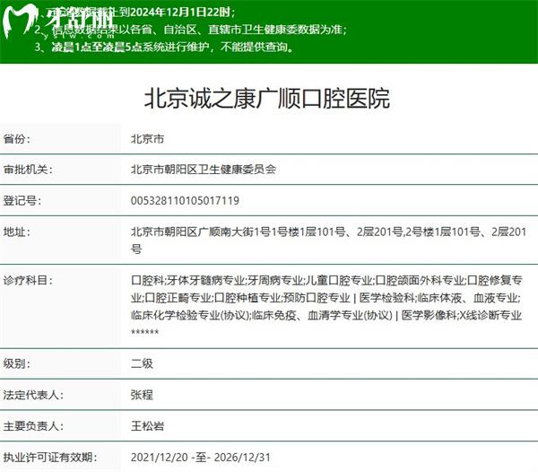
Task: Select the name 王松岩
Action: [147, 426]
